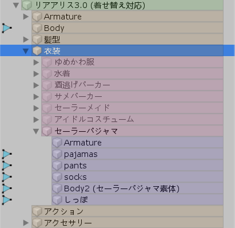The image size is (235, 228).
Task: Select the アイドルコスチューム object
Action: (x=132, y=120)
